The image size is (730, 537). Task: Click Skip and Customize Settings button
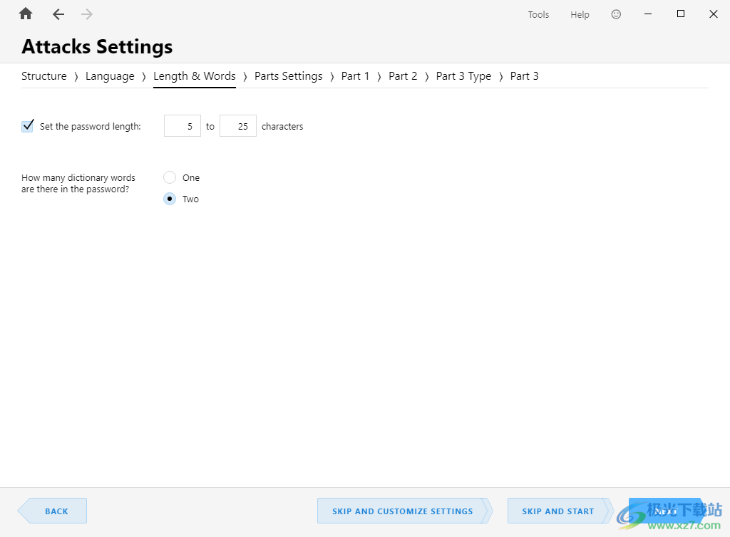point(405,511)
